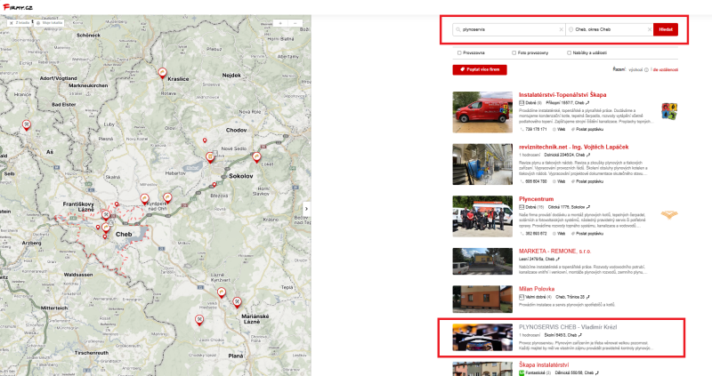Open reviznitechnik.net - Ing. Vojtěch Lapáček listing
This screenshot has height=376, width=712.
pyautogui.click(x=573, y=147)
